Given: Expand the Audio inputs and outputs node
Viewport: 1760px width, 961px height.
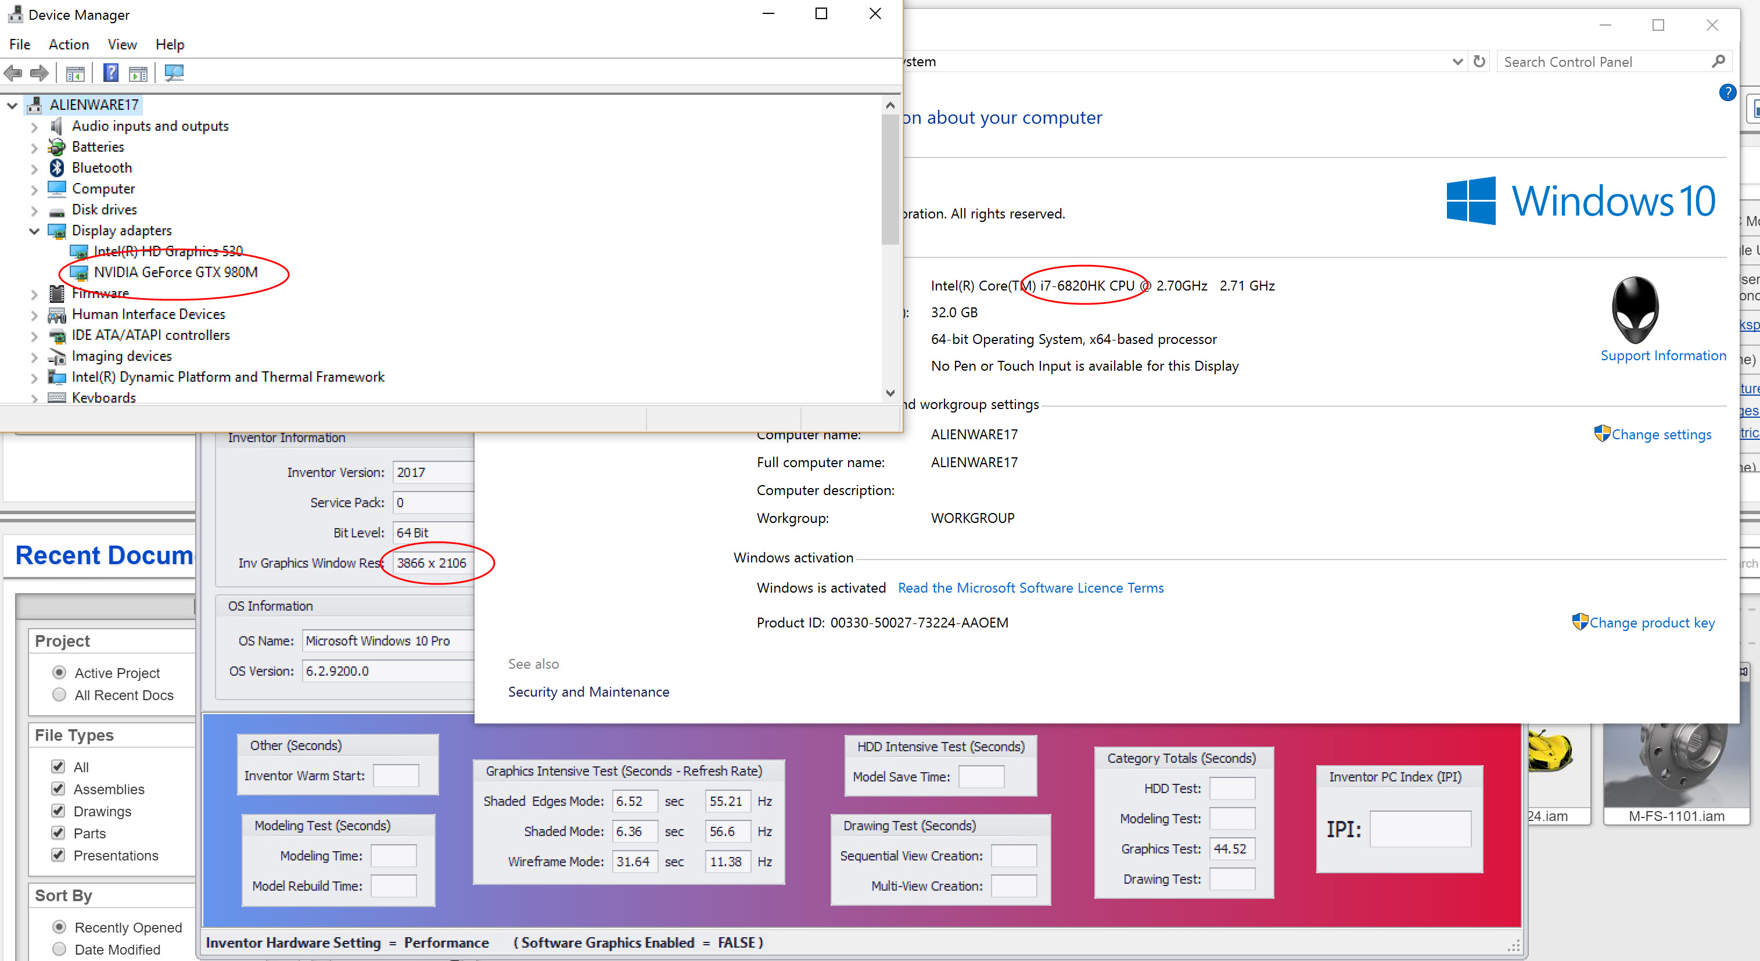Looking at the screenshot, I should (x=34, y=127).
